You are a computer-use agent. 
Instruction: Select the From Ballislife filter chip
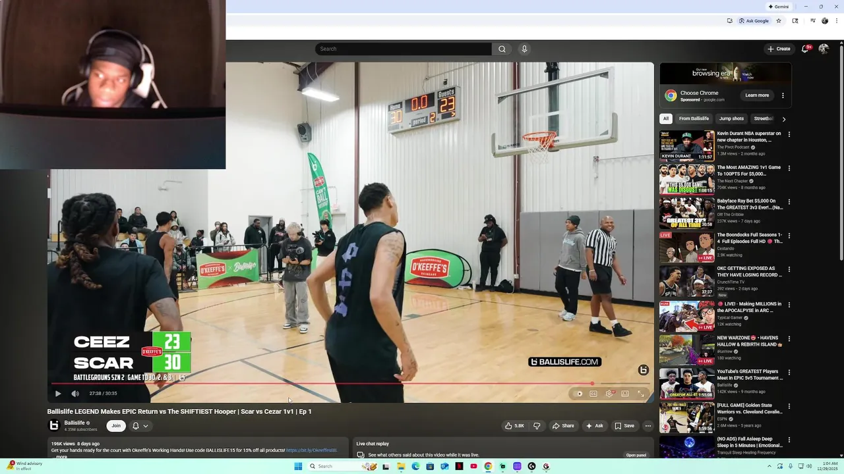[694, 118]
